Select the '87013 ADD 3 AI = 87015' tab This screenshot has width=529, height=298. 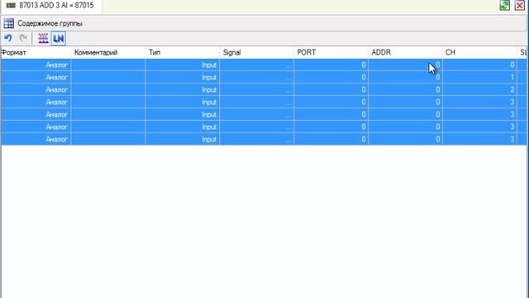click(50, 6)
